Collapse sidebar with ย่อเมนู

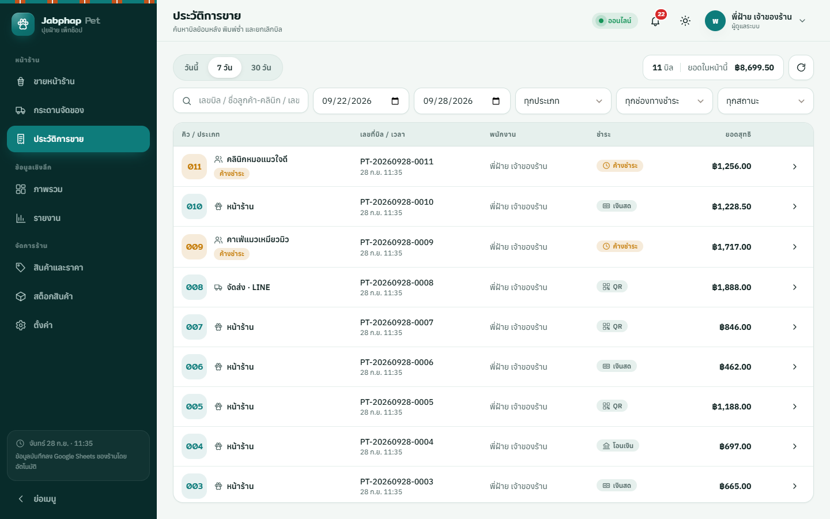[x=78, y=499]
